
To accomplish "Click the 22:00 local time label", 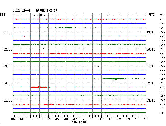I will 8,49.
